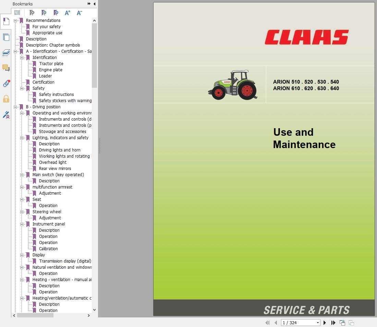The image size is (377, 327).
Task: Decrease bookmark text size with A- icon
Action: click(x=80, y=12)
